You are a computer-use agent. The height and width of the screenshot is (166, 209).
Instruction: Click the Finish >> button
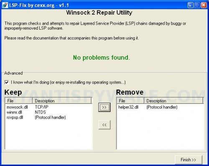click(188, 160)
